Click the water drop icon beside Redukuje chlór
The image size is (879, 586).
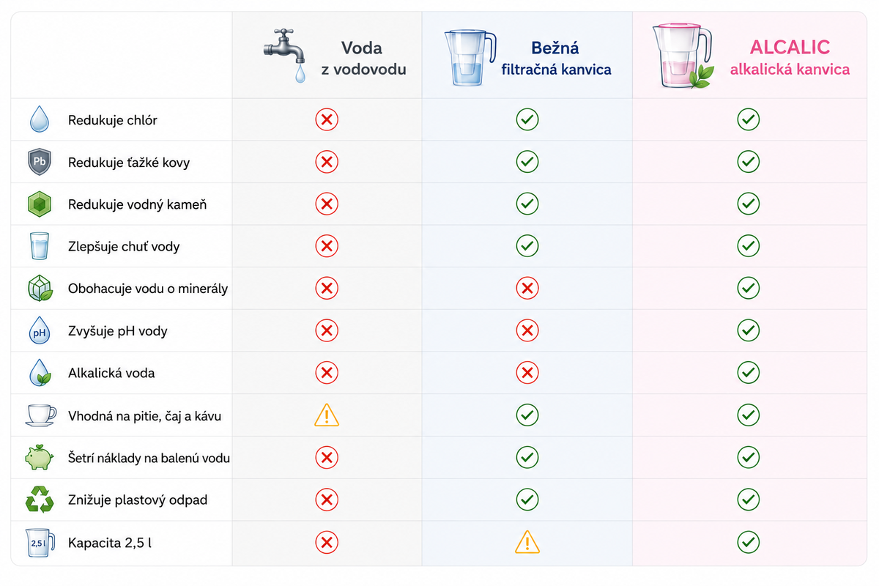(x=39, y=119)
